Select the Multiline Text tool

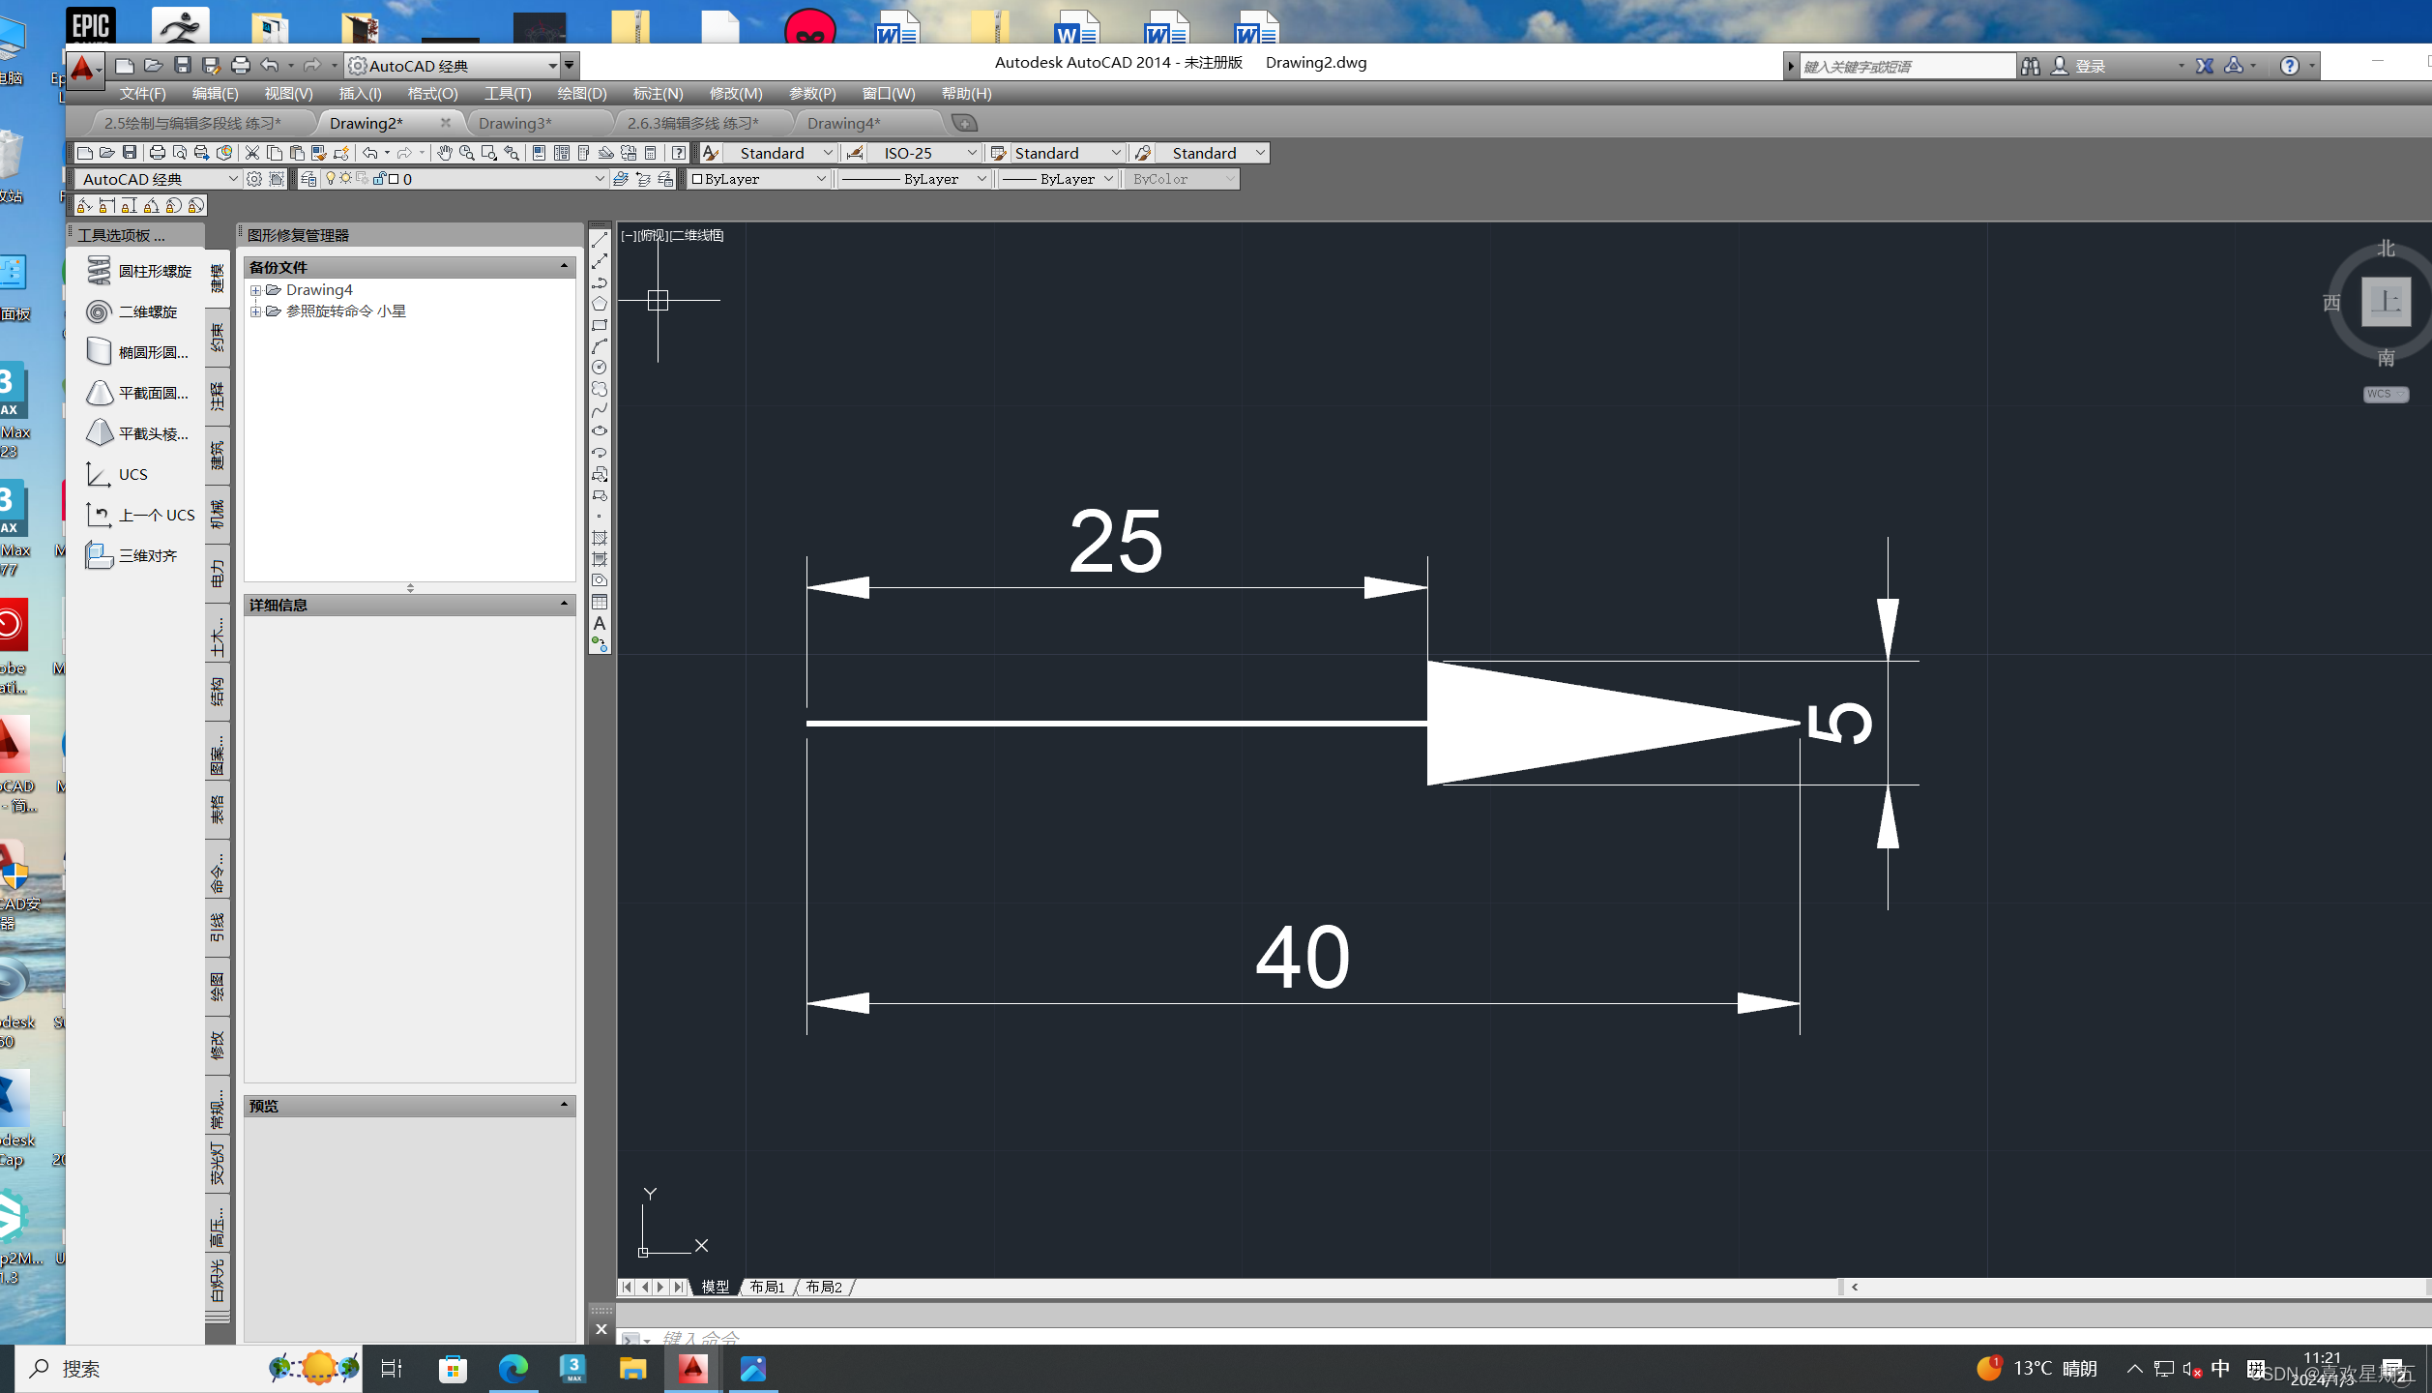(600, 624)
